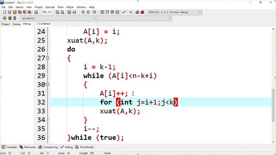The width and height of the screenshot is (276, 155).
Task: Open the bottom Debug panel tab
Action: [66, 147]
